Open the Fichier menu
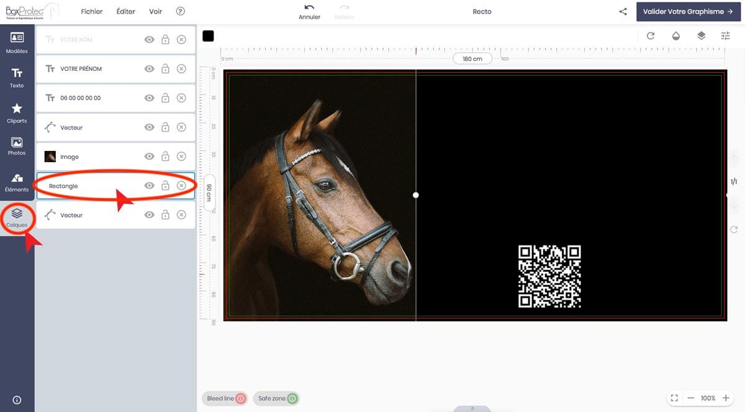 coord(92,12)
